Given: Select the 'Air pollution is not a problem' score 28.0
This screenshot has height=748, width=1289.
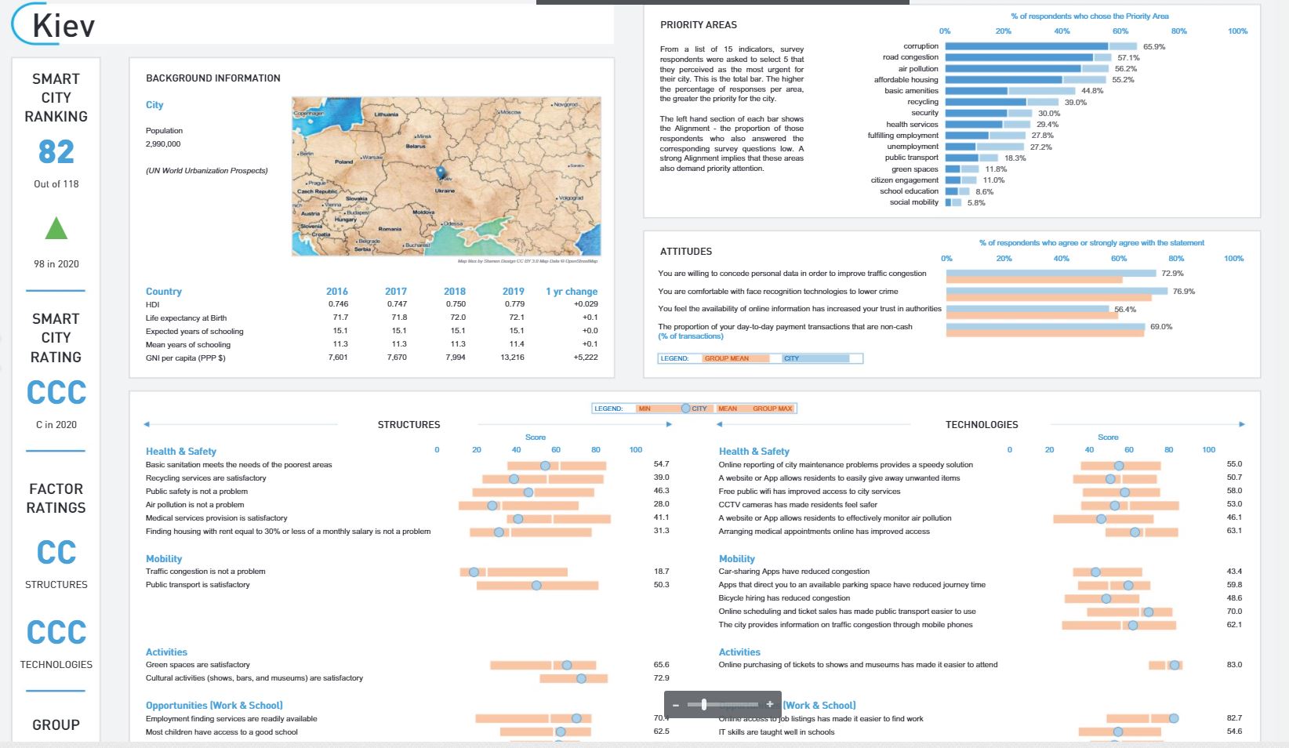Looking at the screenshot, I should [x=661, y=504].
